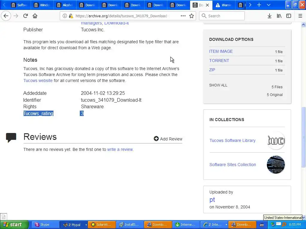The width and height of the screenshot is (306, 229).
Task: Click the system tray magnifier icon
Action: 284,225
